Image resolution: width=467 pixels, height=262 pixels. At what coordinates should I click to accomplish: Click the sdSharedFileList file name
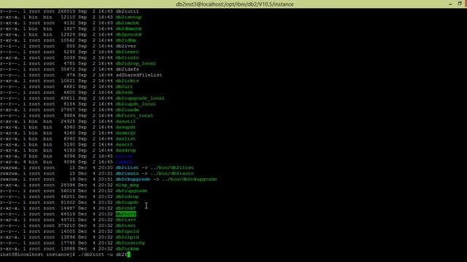[139, 75]
